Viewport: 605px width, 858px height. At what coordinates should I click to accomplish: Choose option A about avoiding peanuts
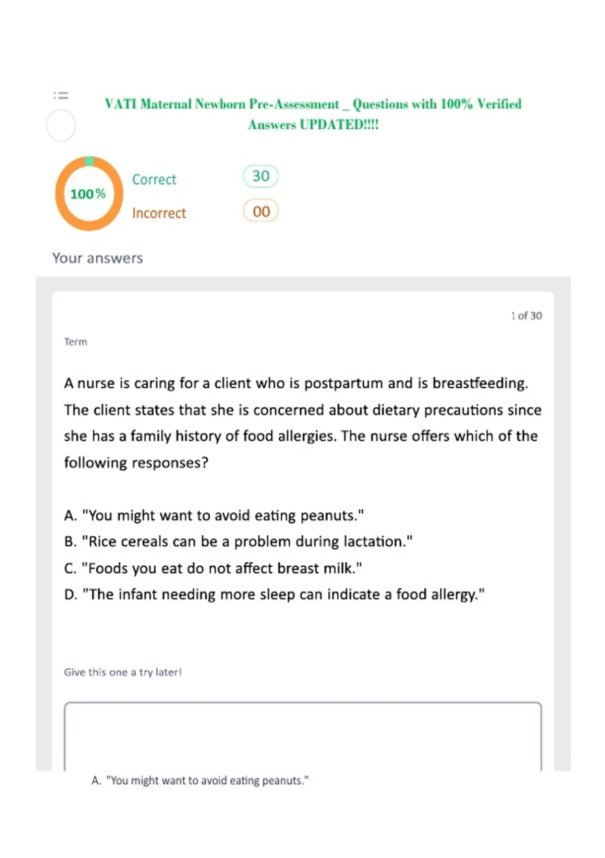click(214, 515)
